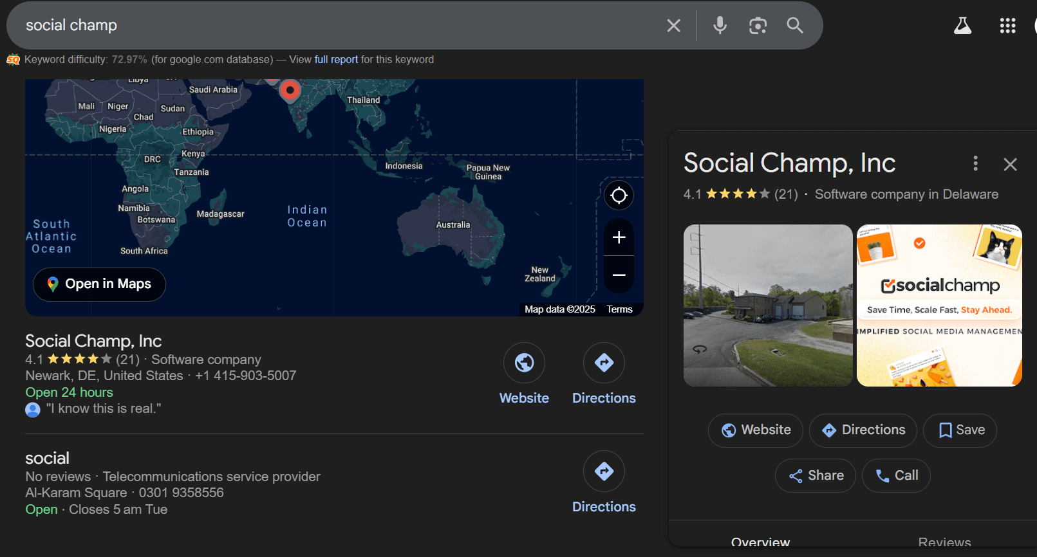The image size is (1037, 557).
Task: Zoom in on the map with plus
Action: click(619, 237)
